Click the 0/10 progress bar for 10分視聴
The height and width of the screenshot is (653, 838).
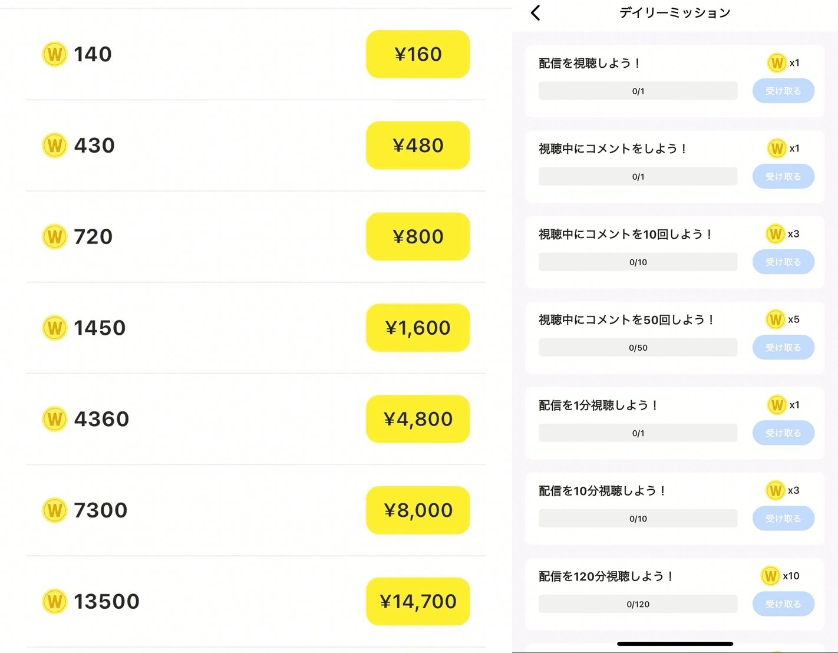[638, 519]
